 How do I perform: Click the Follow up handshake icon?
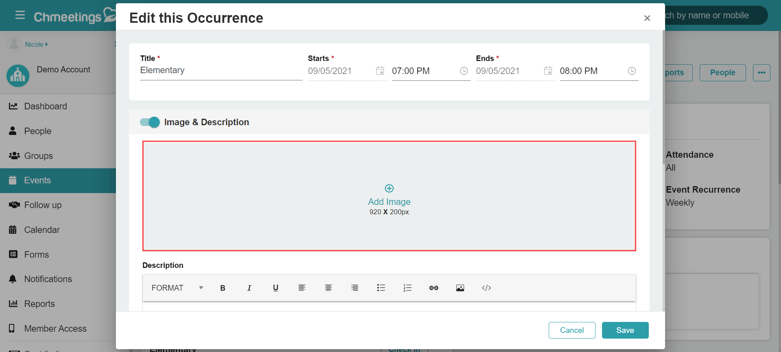[14, 205]
